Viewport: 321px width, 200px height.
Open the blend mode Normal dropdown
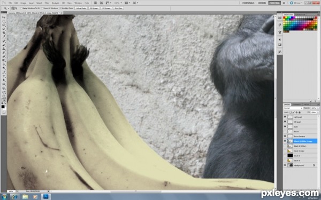[x=293, y=108]
